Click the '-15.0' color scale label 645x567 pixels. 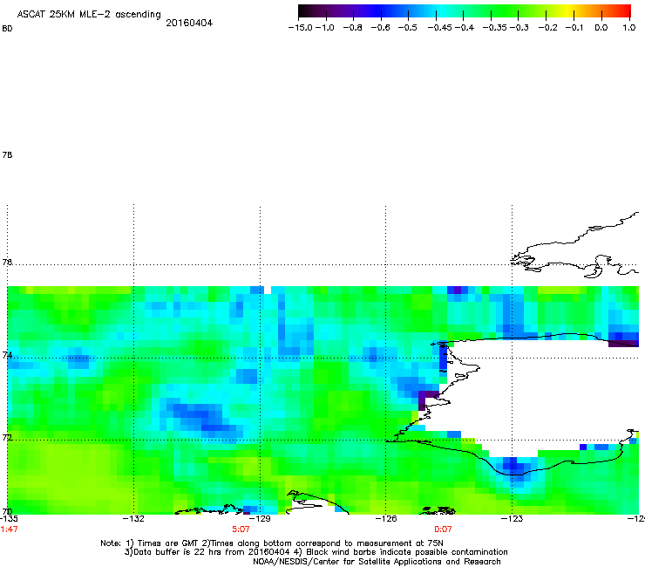coord(301,28)
